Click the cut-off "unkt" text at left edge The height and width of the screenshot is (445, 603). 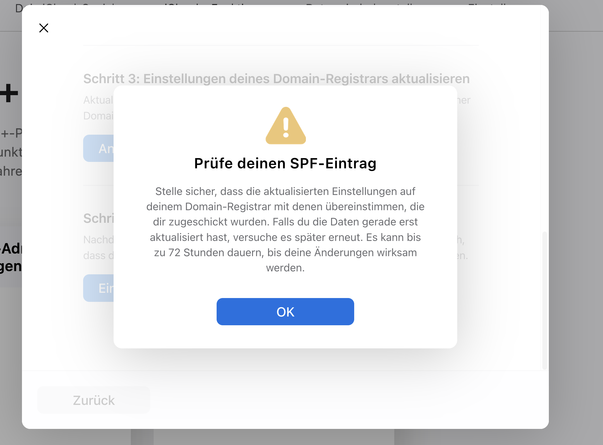click(x=11, y=152)
